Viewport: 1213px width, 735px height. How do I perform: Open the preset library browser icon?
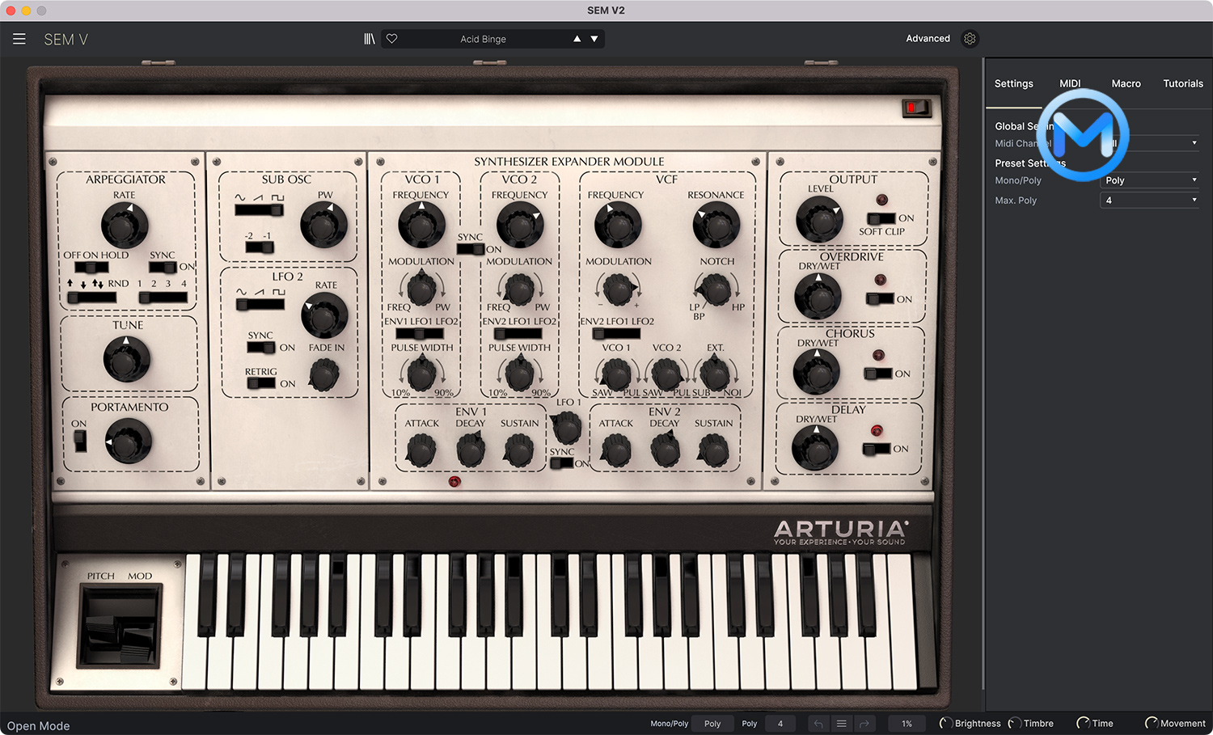[370, 39]
